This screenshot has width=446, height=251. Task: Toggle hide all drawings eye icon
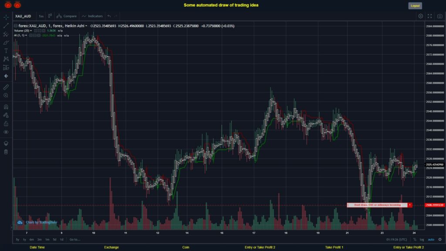tap(6, 132)
